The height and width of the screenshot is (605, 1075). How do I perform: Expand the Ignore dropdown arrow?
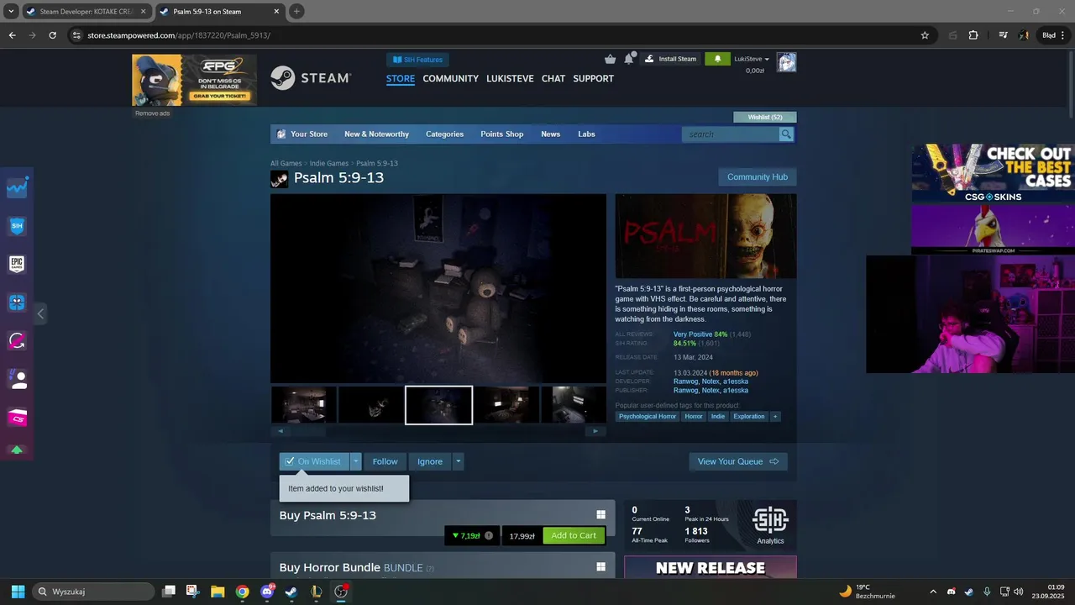pyautogui.click(x=458, y=461)
